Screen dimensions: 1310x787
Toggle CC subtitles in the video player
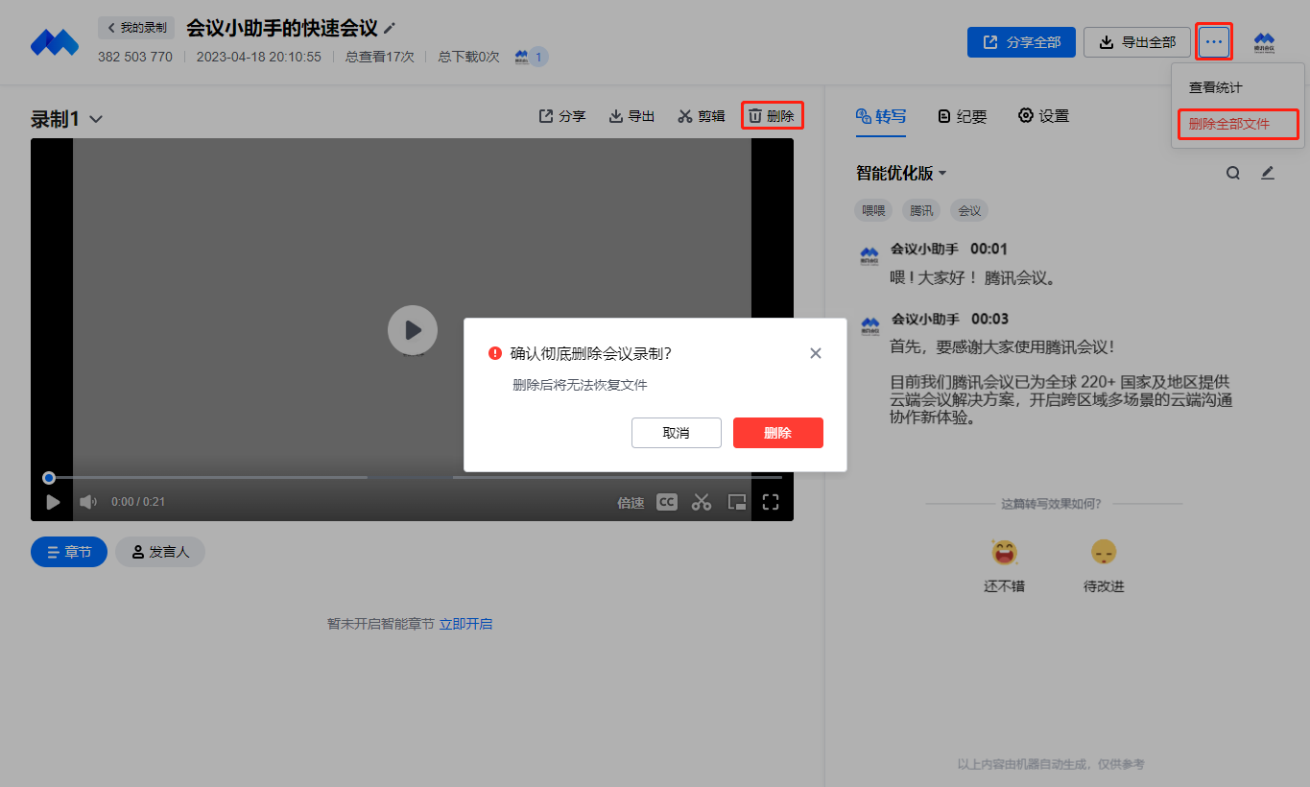click(667, 502)
